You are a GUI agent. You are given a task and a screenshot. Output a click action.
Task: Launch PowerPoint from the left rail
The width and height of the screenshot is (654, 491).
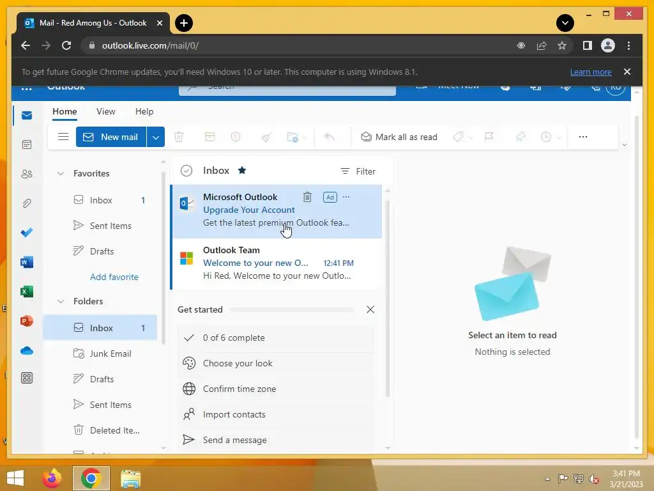coord(27,321)
